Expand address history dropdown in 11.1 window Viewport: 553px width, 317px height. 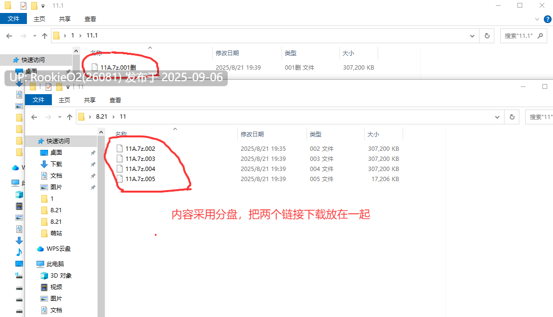point(472,36)
